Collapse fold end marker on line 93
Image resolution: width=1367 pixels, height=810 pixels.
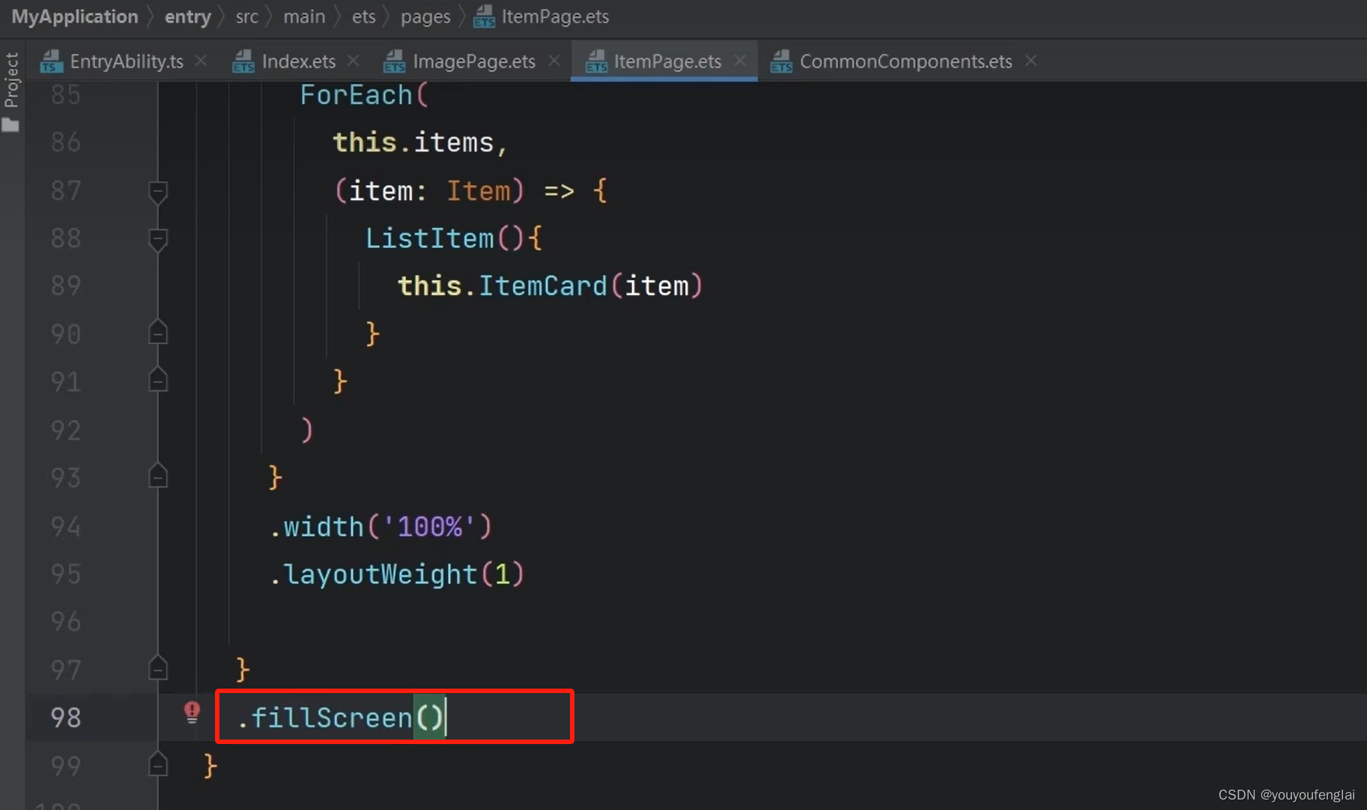pyautogui.click(x=157, y=476)
